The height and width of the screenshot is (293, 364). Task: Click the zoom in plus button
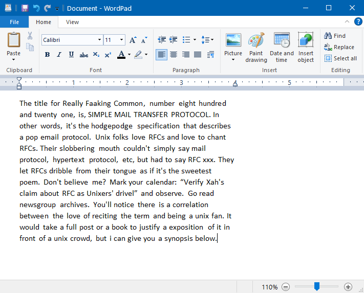pos(348,287)
